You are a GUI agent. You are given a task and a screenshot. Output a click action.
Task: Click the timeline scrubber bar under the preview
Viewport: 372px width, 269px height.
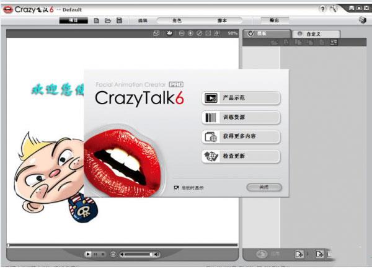point(122,245)
